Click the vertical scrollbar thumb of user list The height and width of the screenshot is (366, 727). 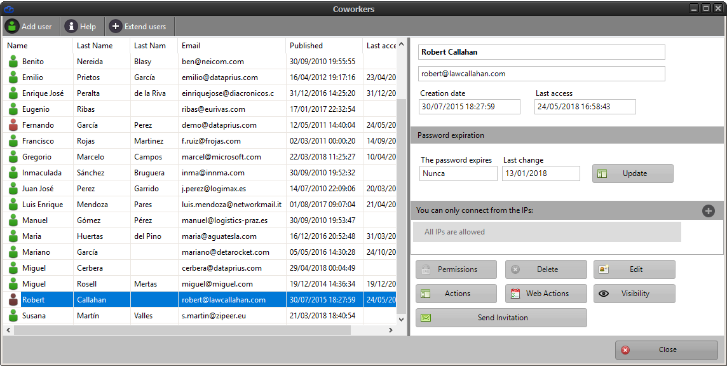click(402, 207)
